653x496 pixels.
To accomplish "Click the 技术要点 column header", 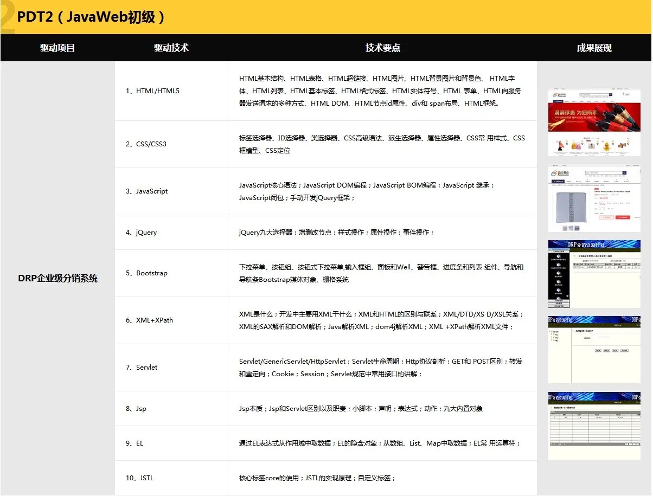I will (382, 48).
